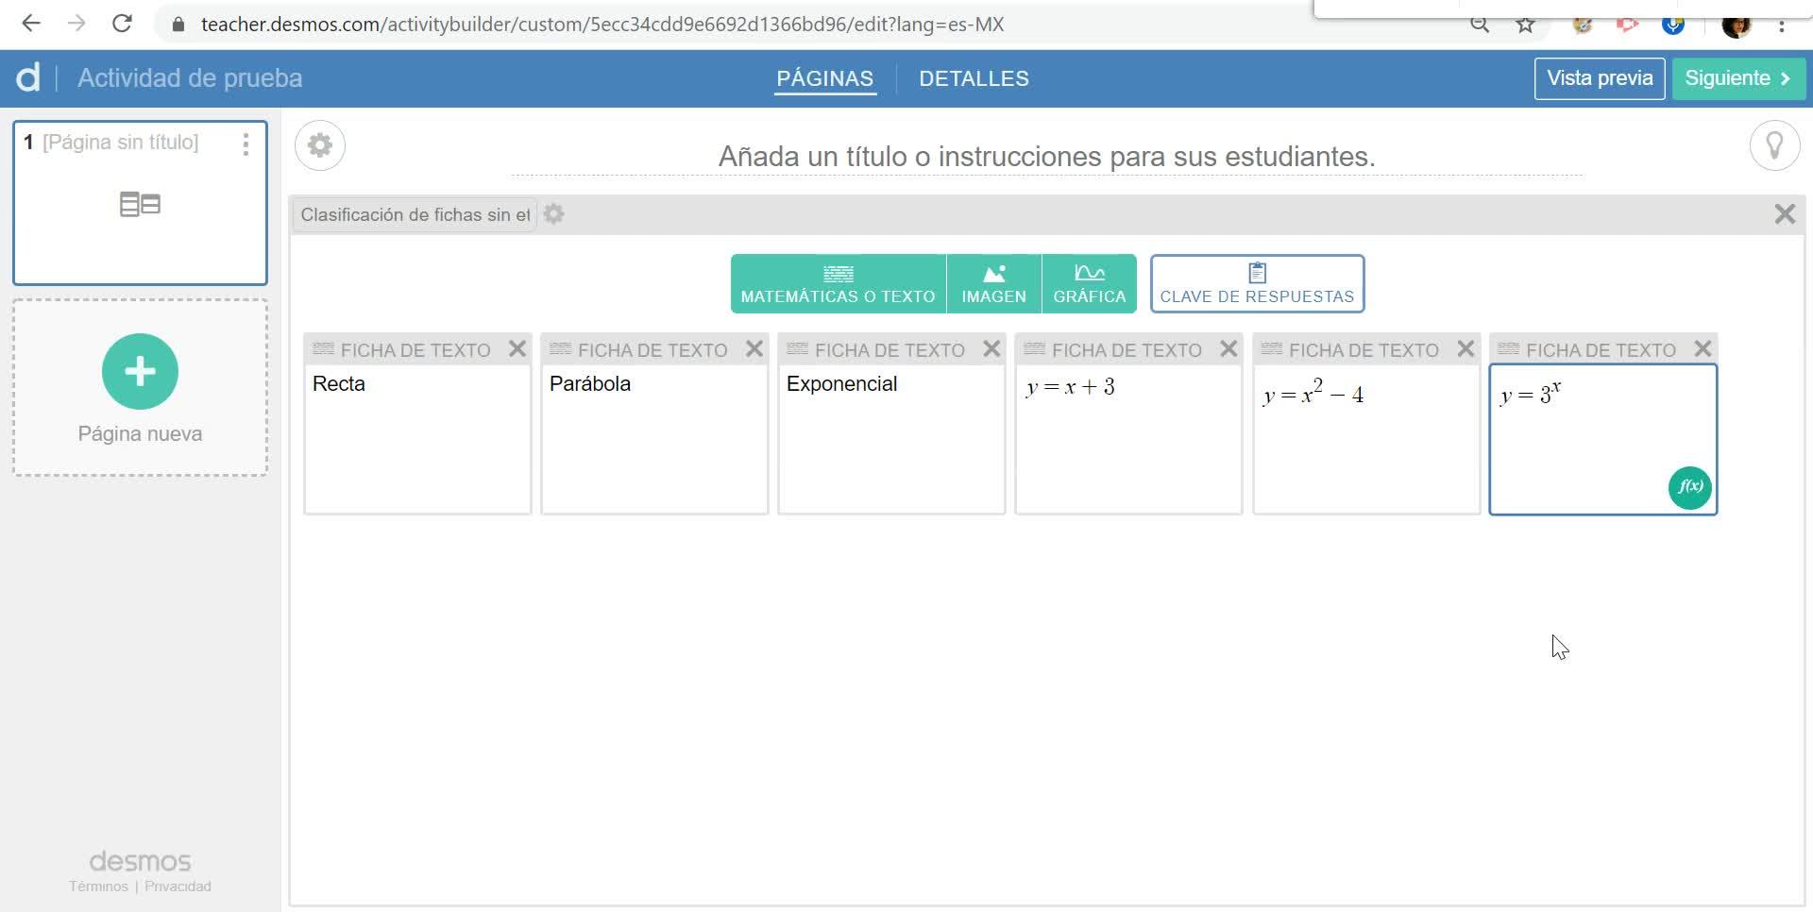Close the card sort component

[x=1785, y=214]
